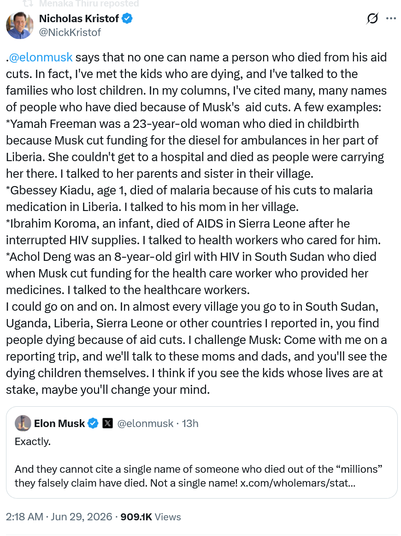Open the 13h timestamp of quoted post

(x=190, y=423)
